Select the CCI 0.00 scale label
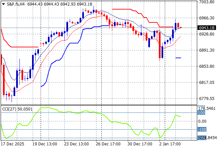218x148 pixels. tap(202, 121)
